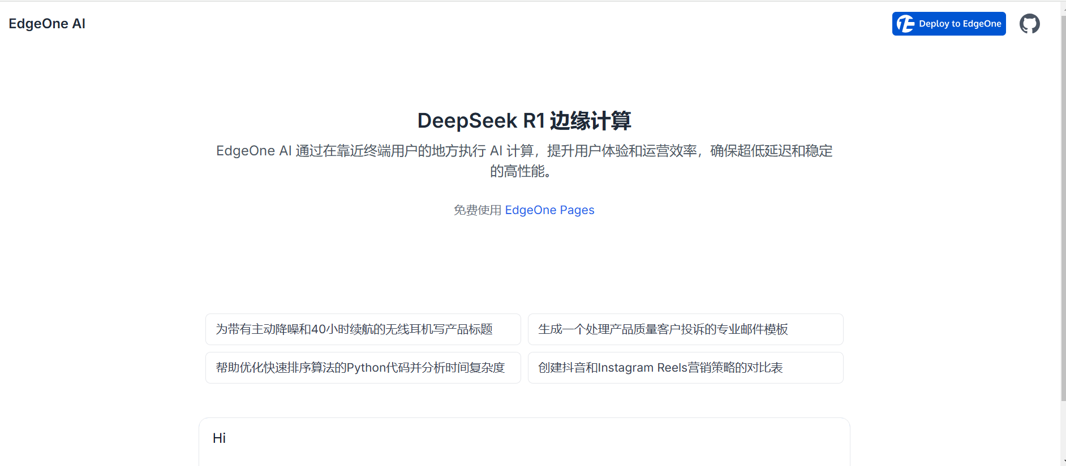This screenshot has height=466, width=1066.
Task: Pick the Python quicksort optimization prompt
Action: coord(363,368)
